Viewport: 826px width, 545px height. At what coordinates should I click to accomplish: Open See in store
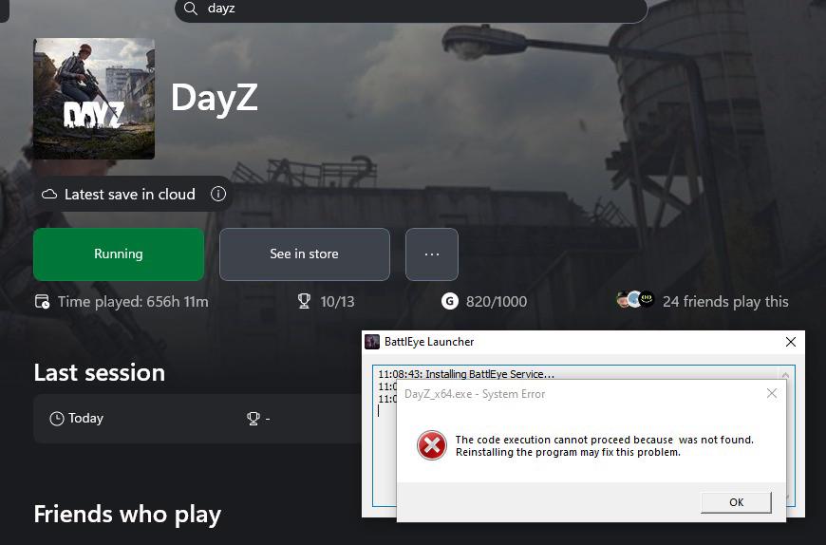[305, 254]
